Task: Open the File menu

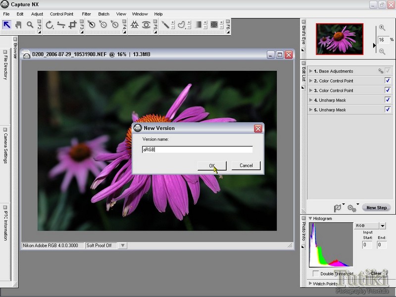Action: 6,14
